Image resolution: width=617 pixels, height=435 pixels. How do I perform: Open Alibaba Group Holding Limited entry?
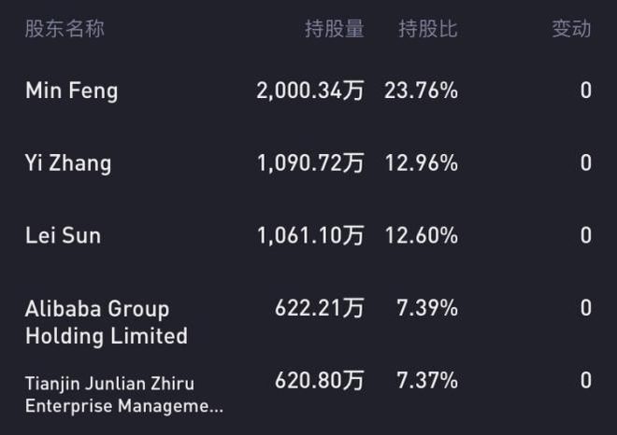click(x=107, y=322)
